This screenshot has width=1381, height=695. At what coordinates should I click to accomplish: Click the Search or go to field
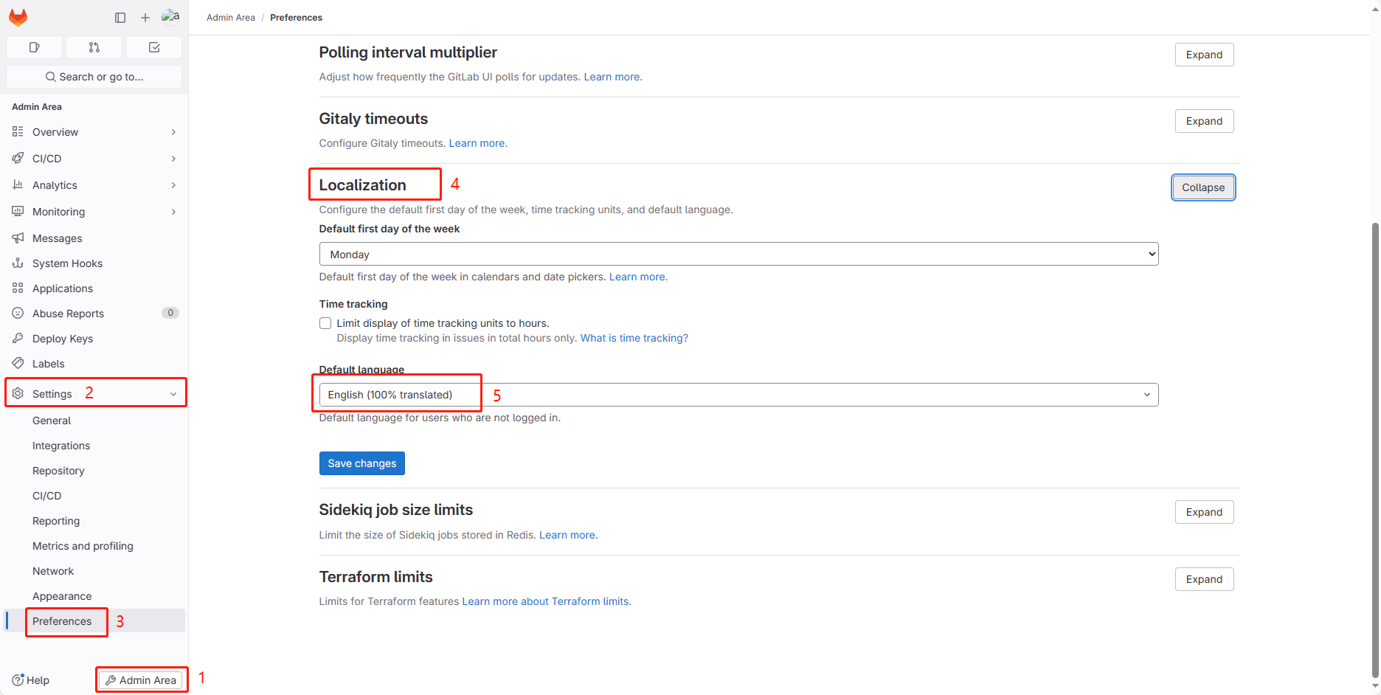(x=94, y=77)
